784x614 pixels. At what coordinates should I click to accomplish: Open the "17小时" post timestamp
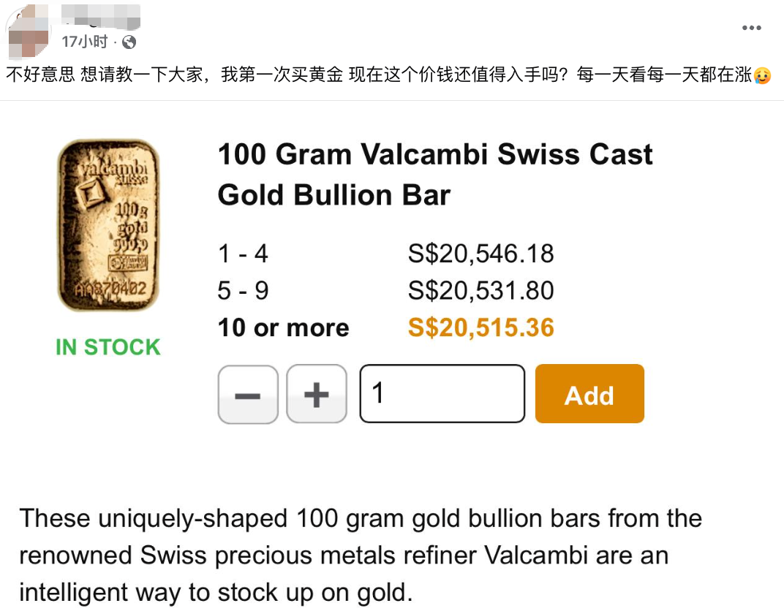[x=84, y=42]
